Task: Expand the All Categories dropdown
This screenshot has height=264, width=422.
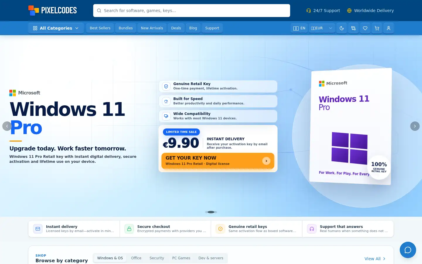Action: click(56, 28)
